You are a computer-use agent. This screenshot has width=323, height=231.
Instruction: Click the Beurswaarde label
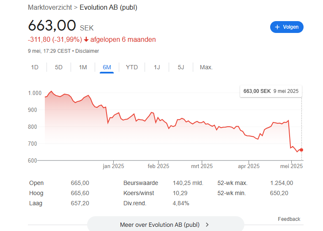click(141, 183)
